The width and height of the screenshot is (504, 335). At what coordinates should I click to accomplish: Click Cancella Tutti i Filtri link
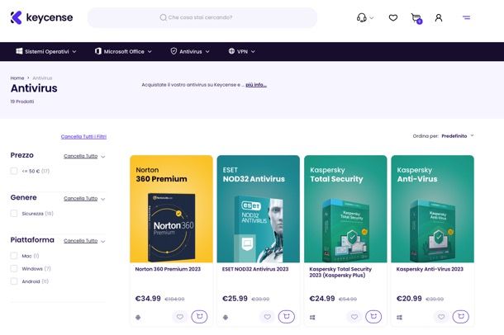(83, 136)
